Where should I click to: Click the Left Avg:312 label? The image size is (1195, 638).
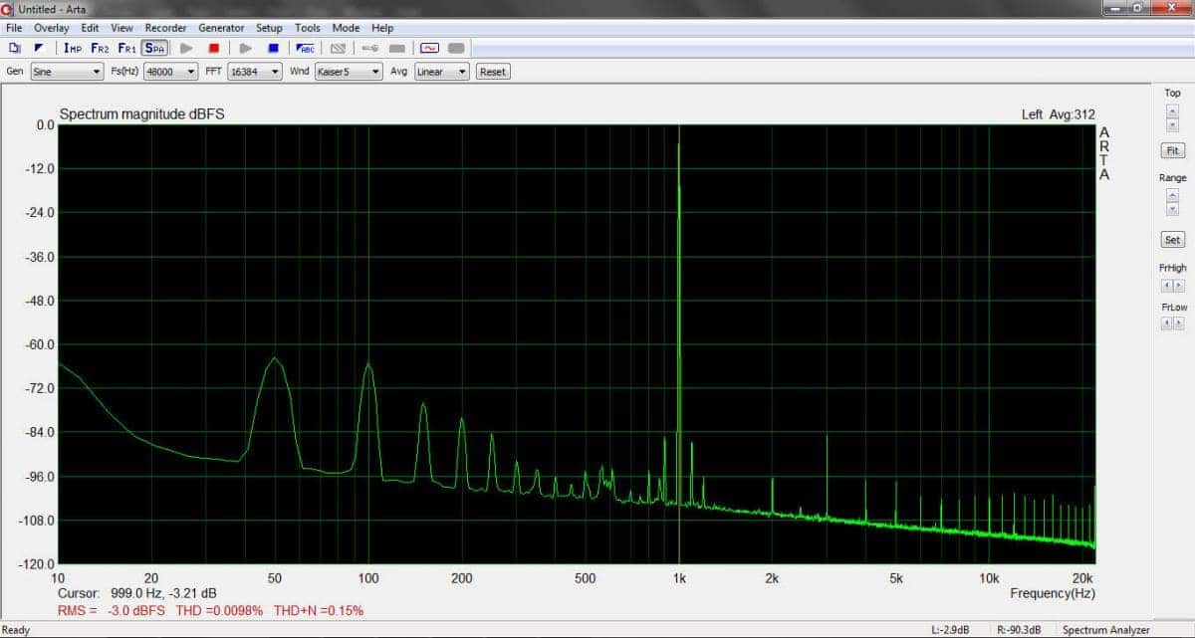point(1058,114)
